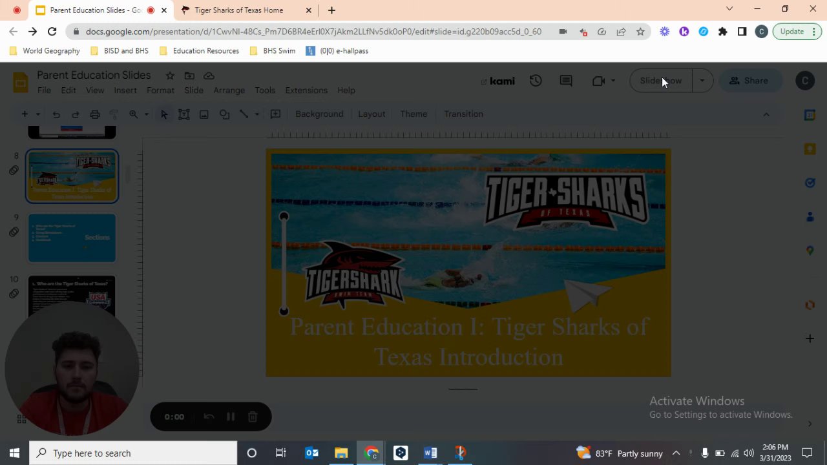Click the Shape tool icon
Viewport: 827px width, 465px height.
click(224, 114)
